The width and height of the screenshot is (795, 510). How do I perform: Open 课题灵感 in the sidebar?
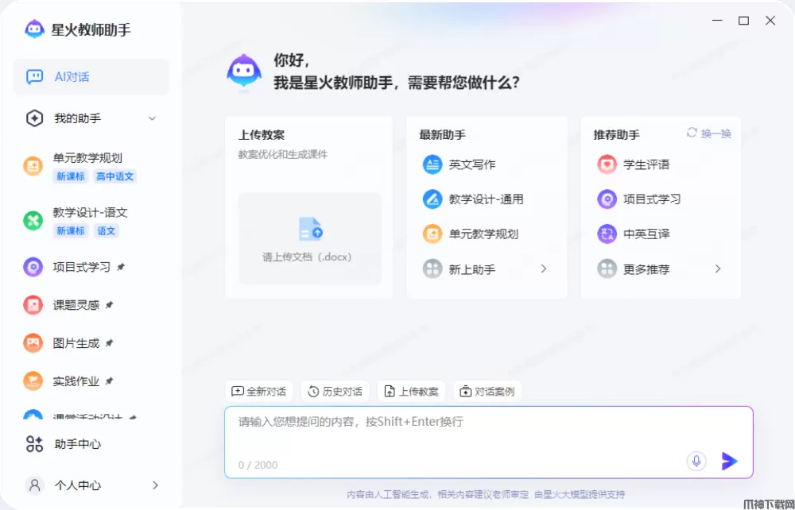(76, 305)
